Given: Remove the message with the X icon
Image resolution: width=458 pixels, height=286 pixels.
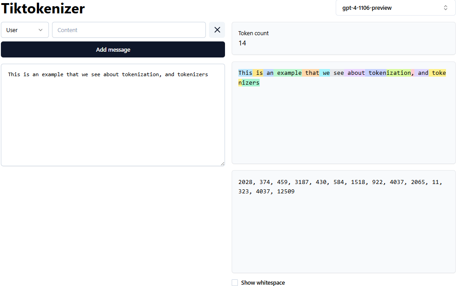Looking at the screenshot, I should (x=217, y=30).
